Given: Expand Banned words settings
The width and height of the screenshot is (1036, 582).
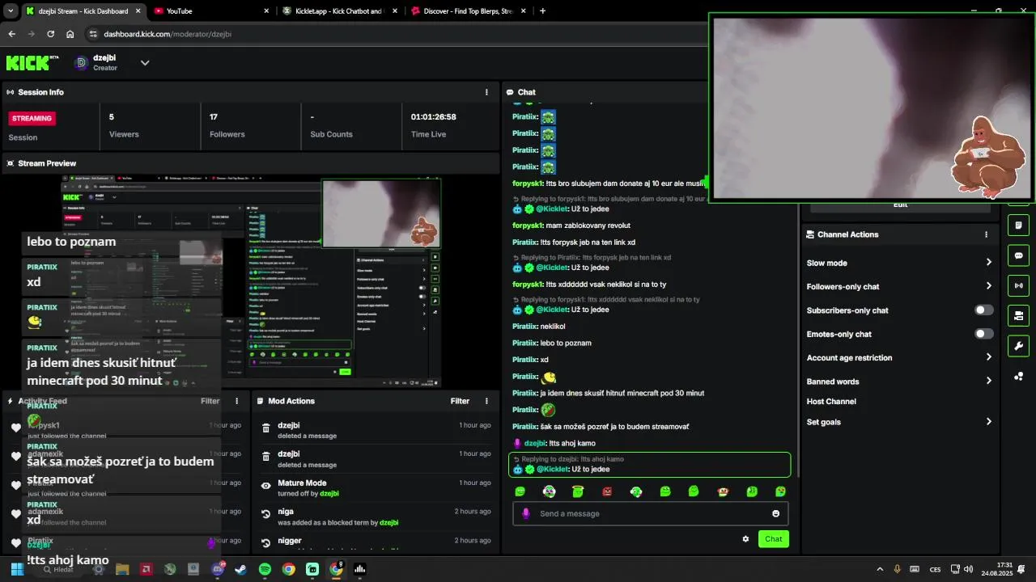Looking at the screenshot, I should (898, 382).
